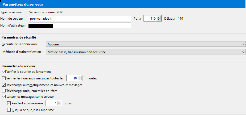Toggle Vérifier les nouveaux messages toutes les checkbox
The height and width of the screenshot is (115, 246).
click(4, 78)
